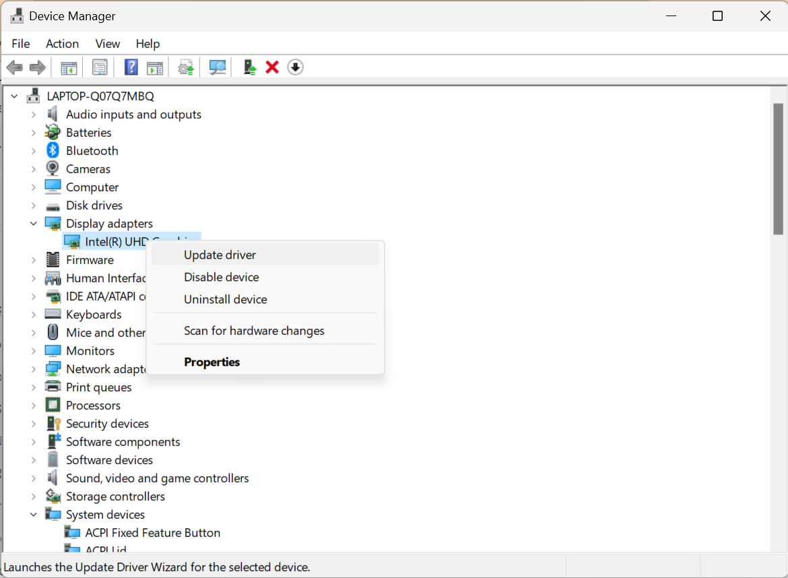Image resolution: width=788 pixels, height=578 pixels.
Task: Expand the Audio inputs and outputs node
Action: (34, 115)
